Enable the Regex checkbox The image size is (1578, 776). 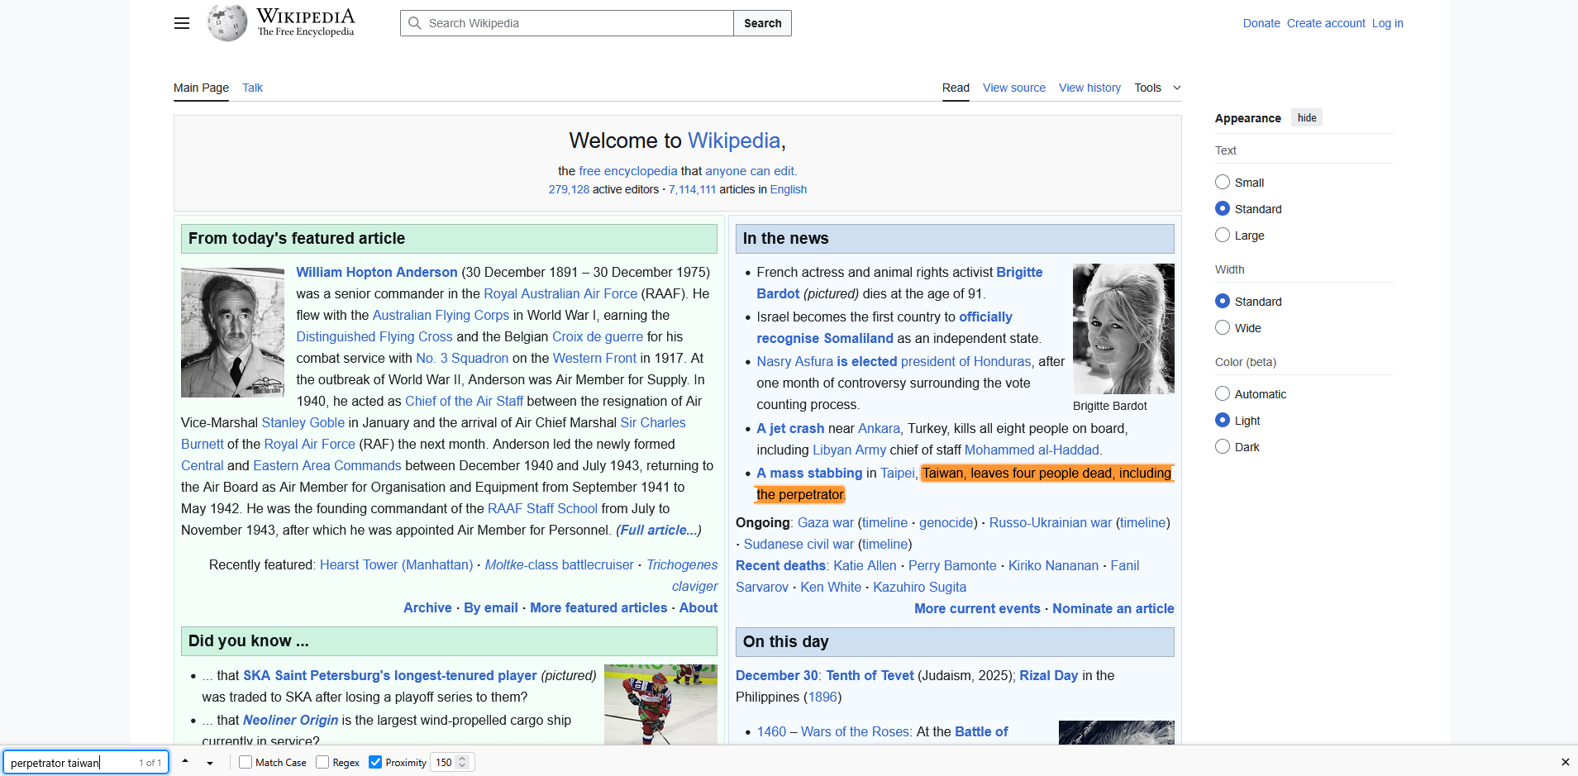(x=322, y=762)
